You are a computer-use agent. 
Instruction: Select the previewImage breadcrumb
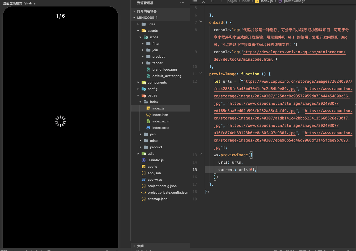click(294, 1)
